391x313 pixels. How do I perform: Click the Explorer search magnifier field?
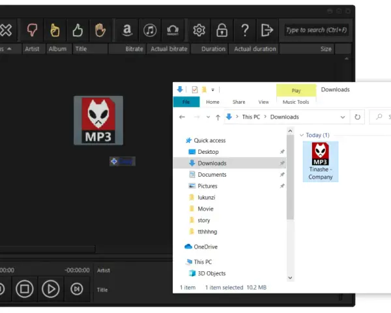point(379,117)
